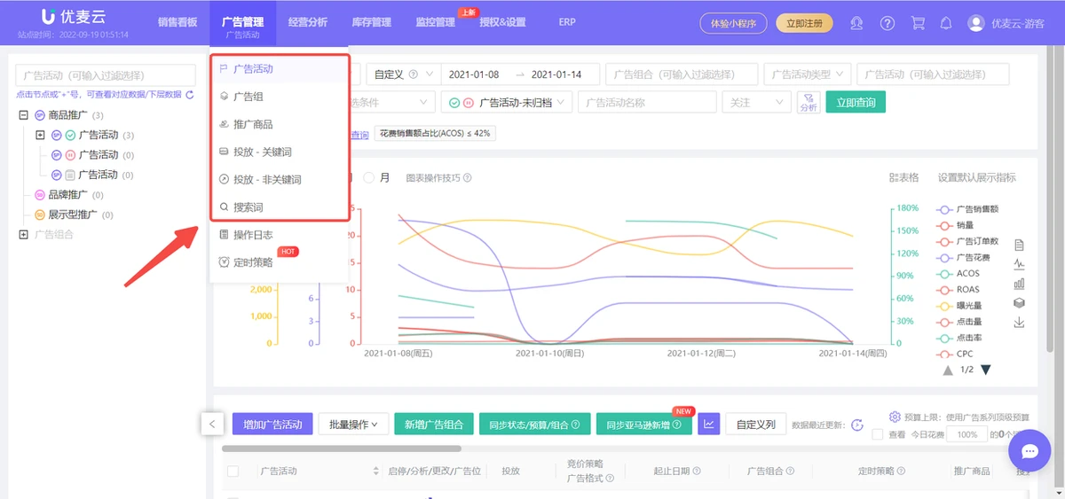
Task: Check the 查看 checkbox
Action: point(877,435)
